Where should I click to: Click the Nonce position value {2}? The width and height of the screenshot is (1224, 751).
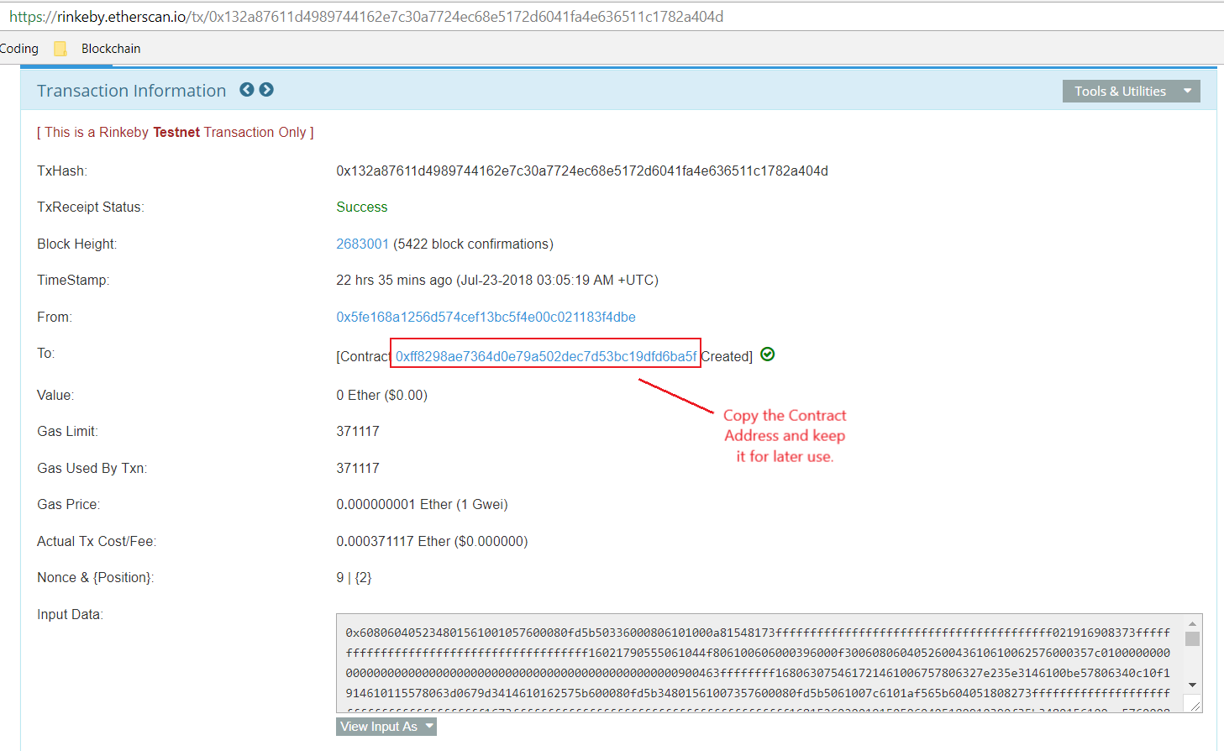pos(365,577)
